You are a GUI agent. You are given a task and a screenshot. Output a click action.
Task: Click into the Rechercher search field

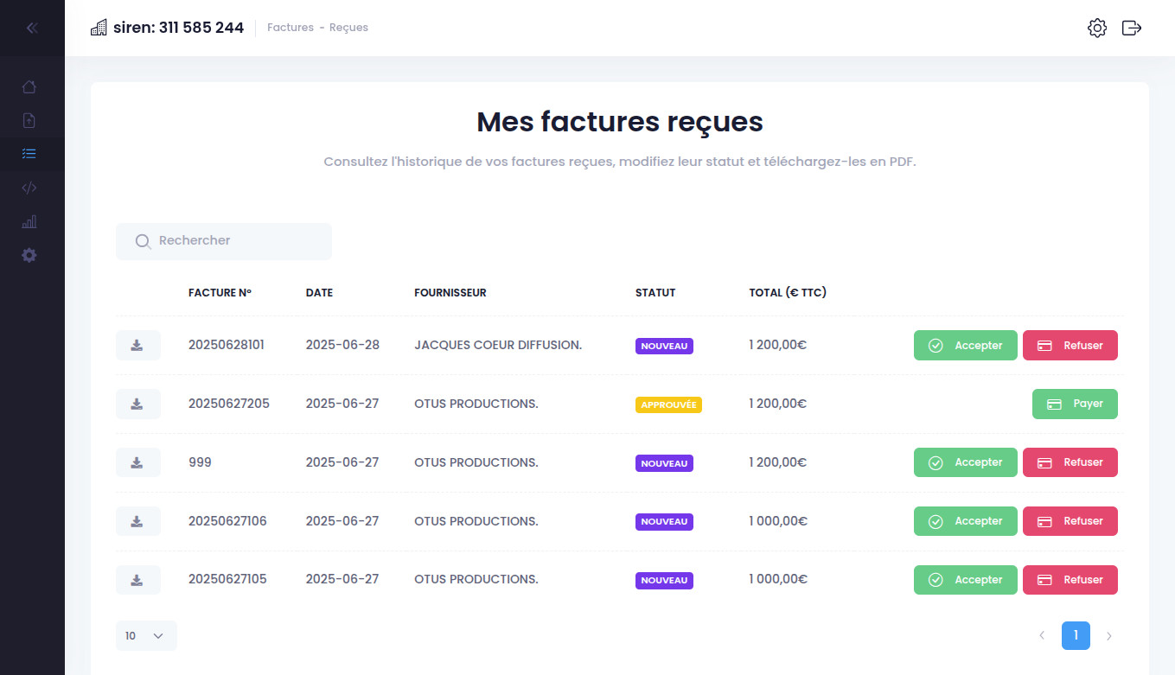point(223,241)
